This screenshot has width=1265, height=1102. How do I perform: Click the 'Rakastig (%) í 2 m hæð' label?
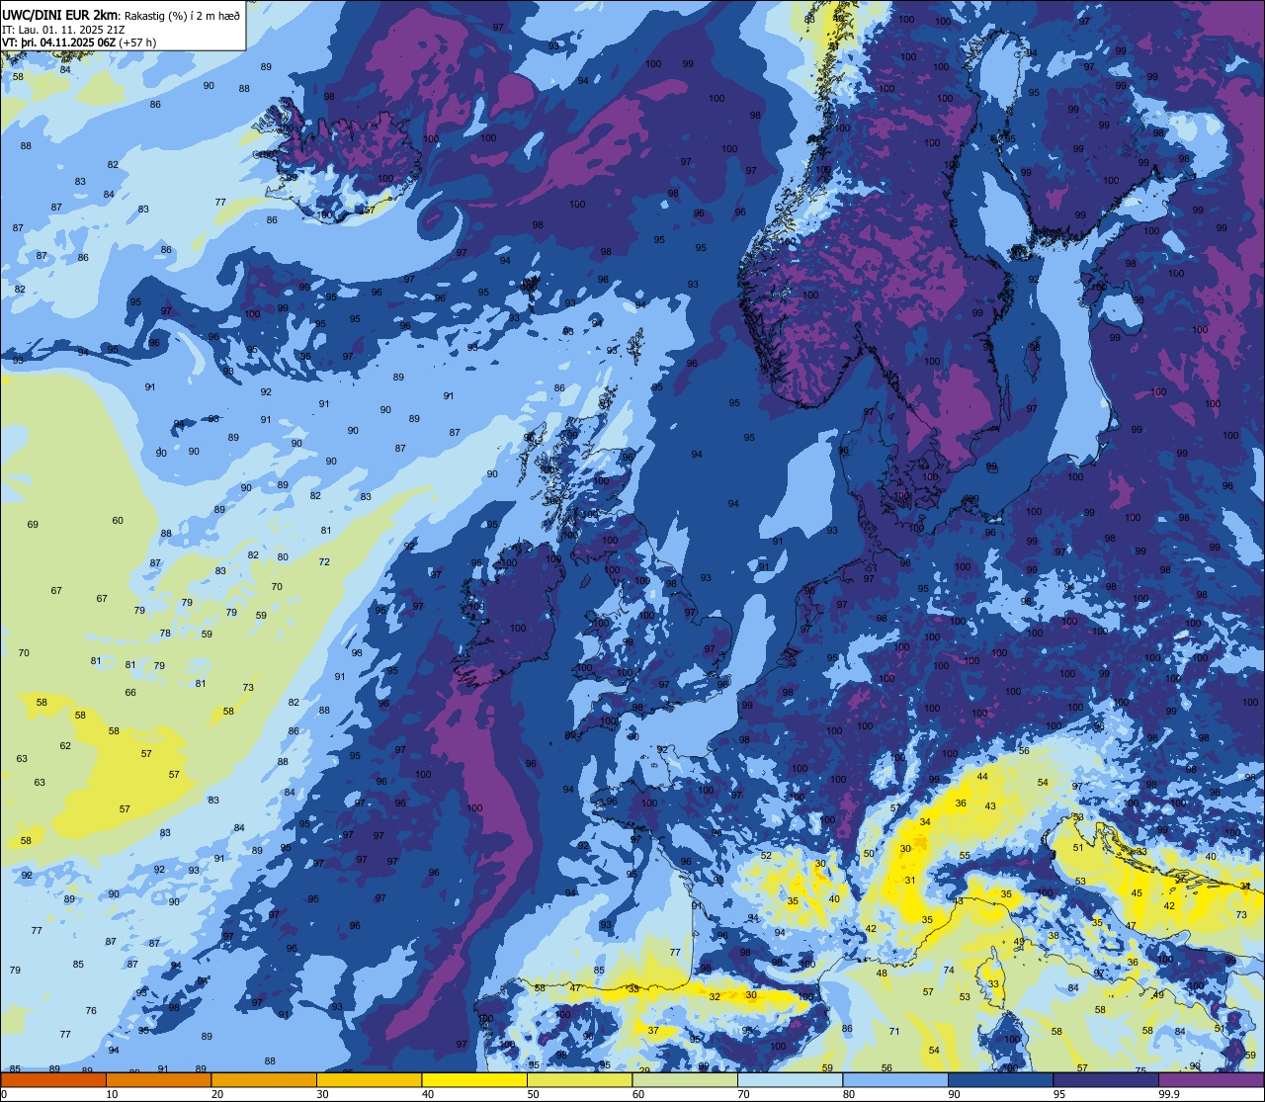point(181,15)
